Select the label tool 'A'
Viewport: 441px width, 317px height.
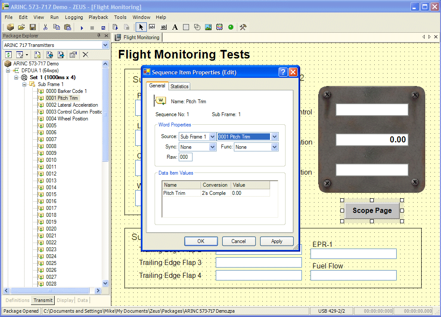coord(175,27)
